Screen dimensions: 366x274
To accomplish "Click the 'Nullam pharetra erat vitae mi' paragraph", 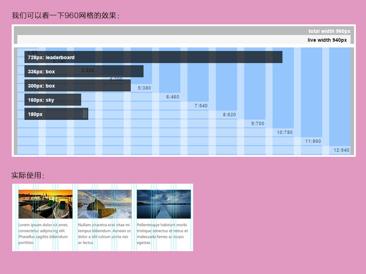I will (104, 234).
